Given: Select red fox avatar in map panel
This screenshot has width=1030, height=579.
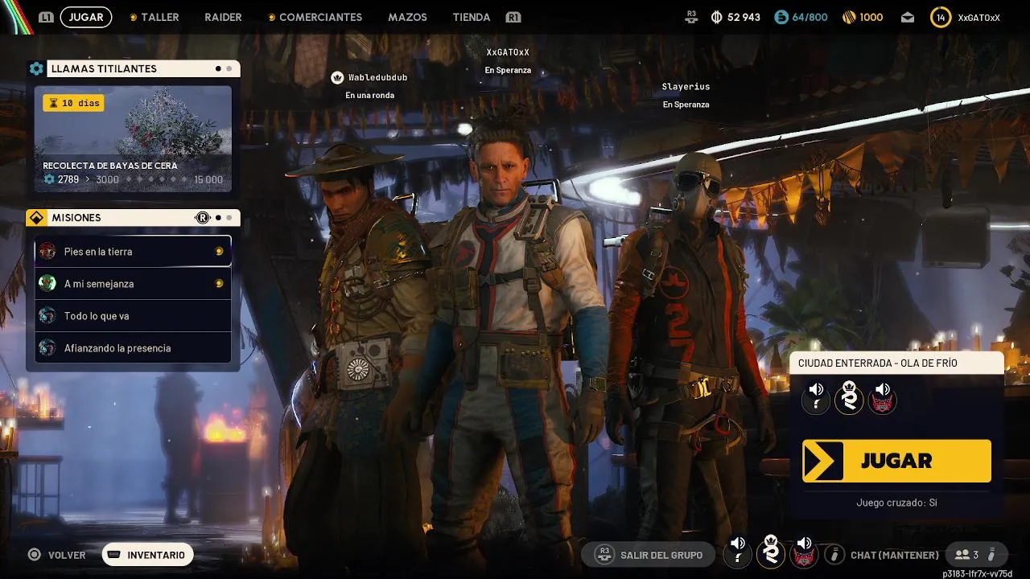Looking at the screenshot, I should (882, 398).
